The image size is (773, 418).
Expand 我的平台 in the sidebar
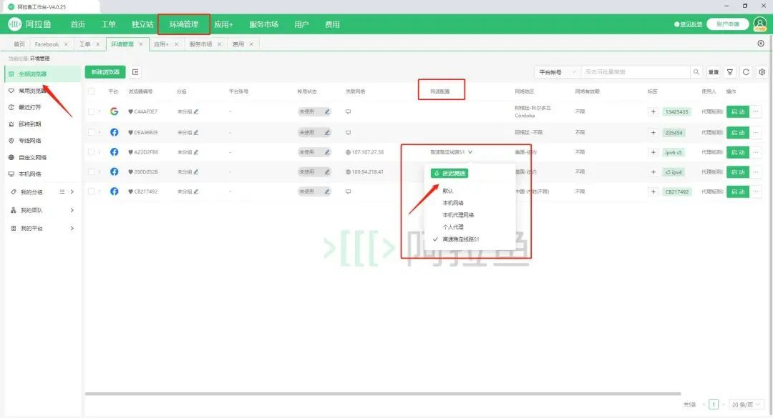(72, 229)
